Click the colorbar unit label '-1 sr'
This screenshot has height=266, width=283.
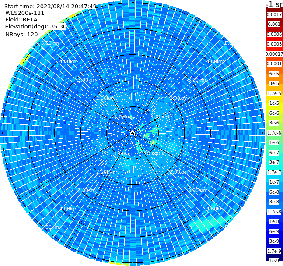pos(274,4)
